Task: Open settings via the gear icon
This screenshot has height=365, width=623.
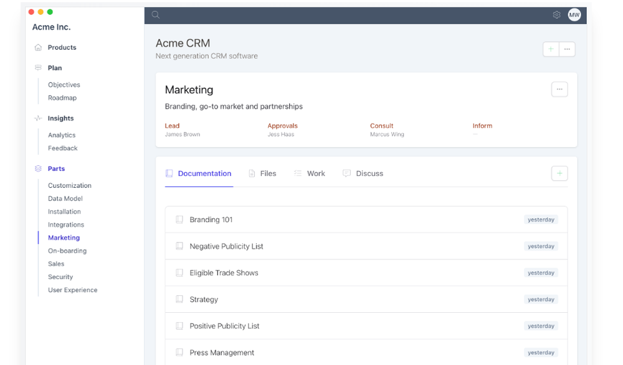Action: pos(556,15)
